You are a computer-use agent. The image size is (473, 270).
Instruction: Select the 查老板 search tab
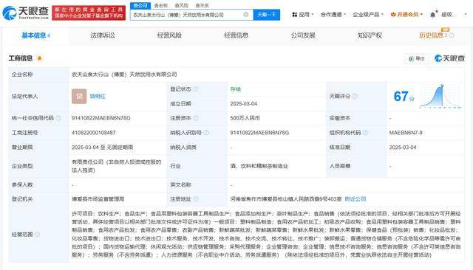coord(161,5)
